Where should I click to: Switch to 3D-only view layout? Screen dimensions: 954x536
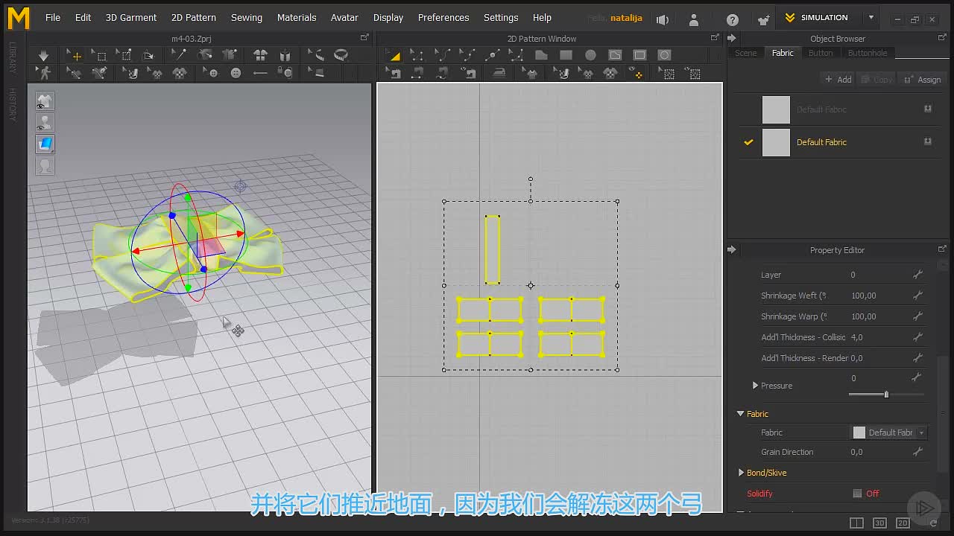[879, 523]
